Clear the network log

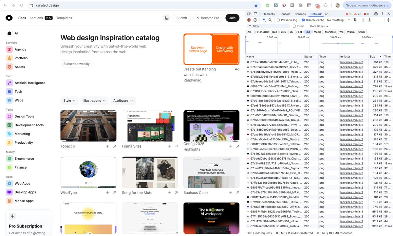pos(255,20)
